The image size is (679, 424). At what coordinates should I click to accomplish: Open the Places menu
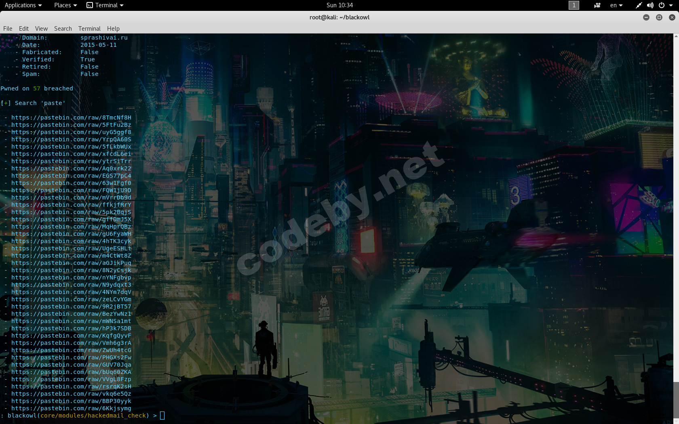(x=65, y=5)
